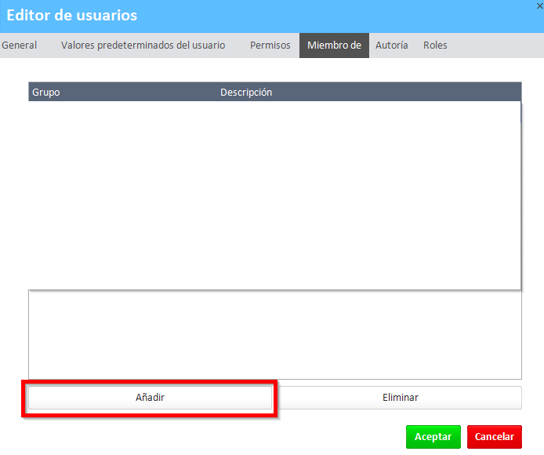
Task: Click the Editor de usuarios title text
Action: click(72, 16)
